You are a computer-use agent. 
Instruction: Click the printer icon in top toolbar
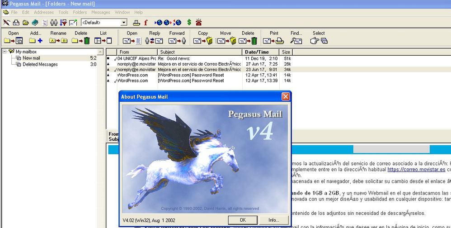point(136,23)
